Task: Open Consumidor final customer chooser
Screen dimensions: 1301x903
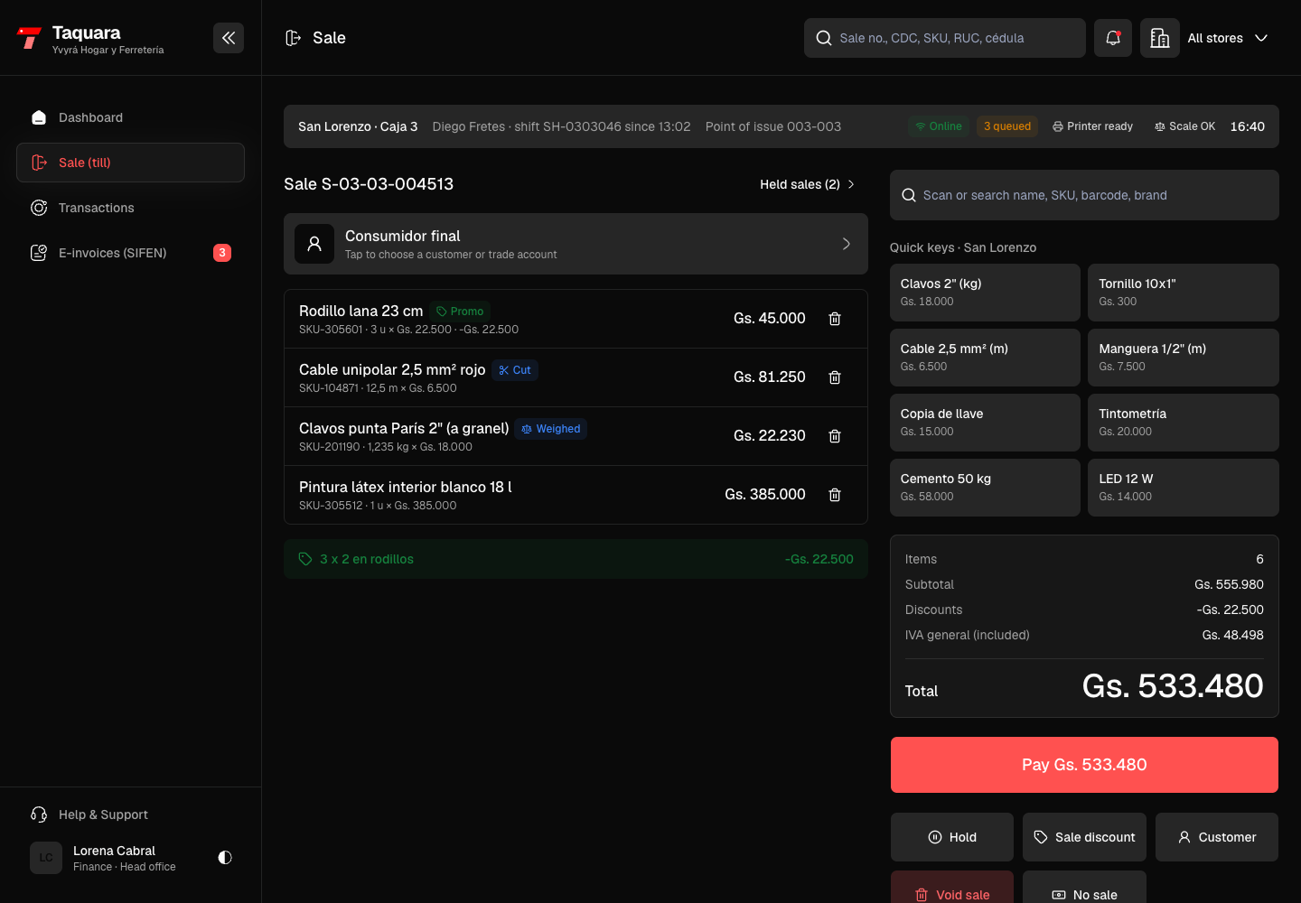Action: point(576,244)
